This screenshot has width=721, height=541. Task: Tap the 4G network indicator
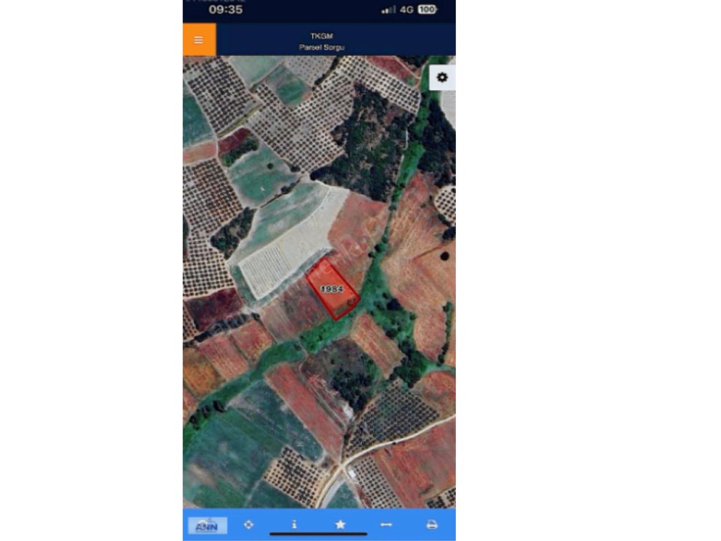click(x=407, y=9)
